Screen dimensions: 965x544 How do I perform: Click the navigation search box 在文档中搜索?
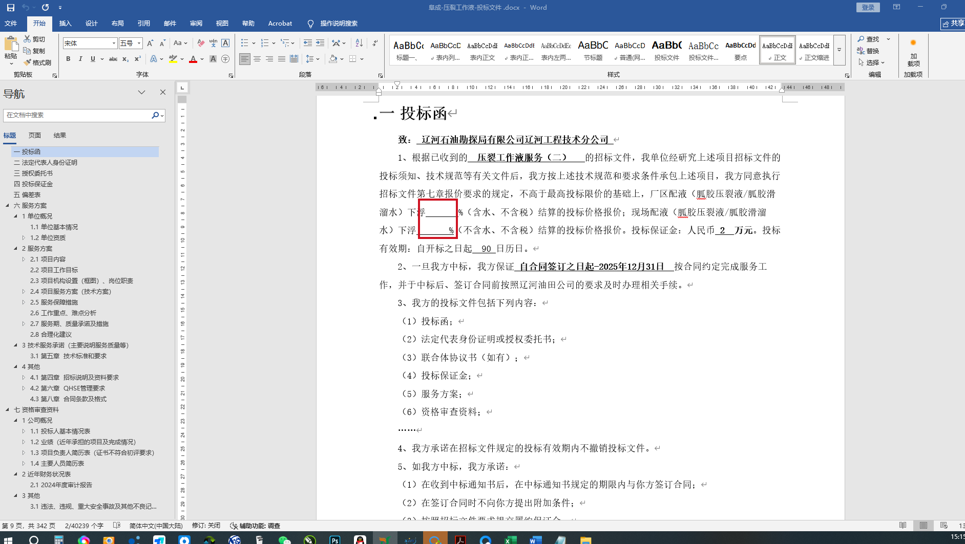point(77,116)
